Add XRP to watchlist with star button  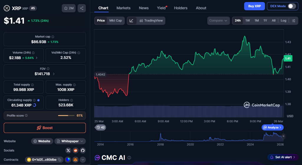coord(69,8)
